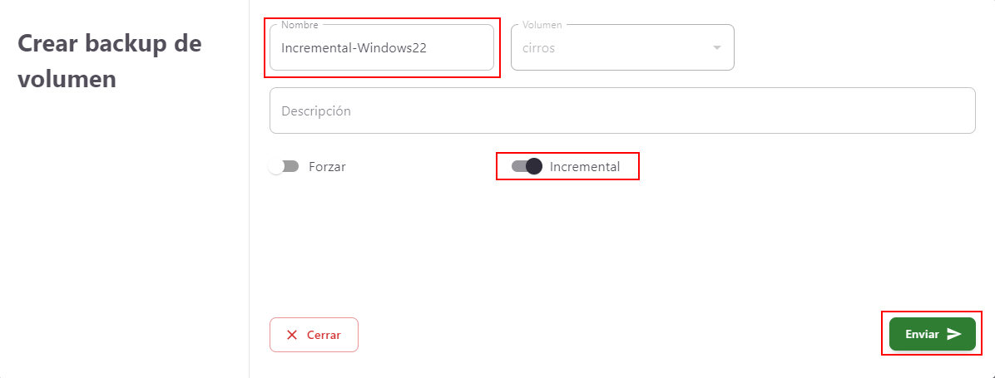Open the Volumen dropdown arrow
This screenshot has height=378, width=995.
717,47
